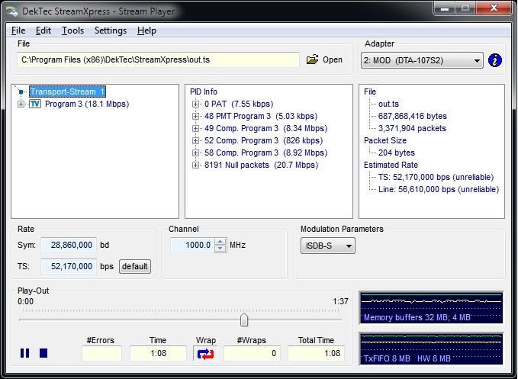The width and height of the screenshot is (518, 379).
Task: Click the Sym rate field 28,860,000
Action: pyautogui.click(x=69, y=245)
